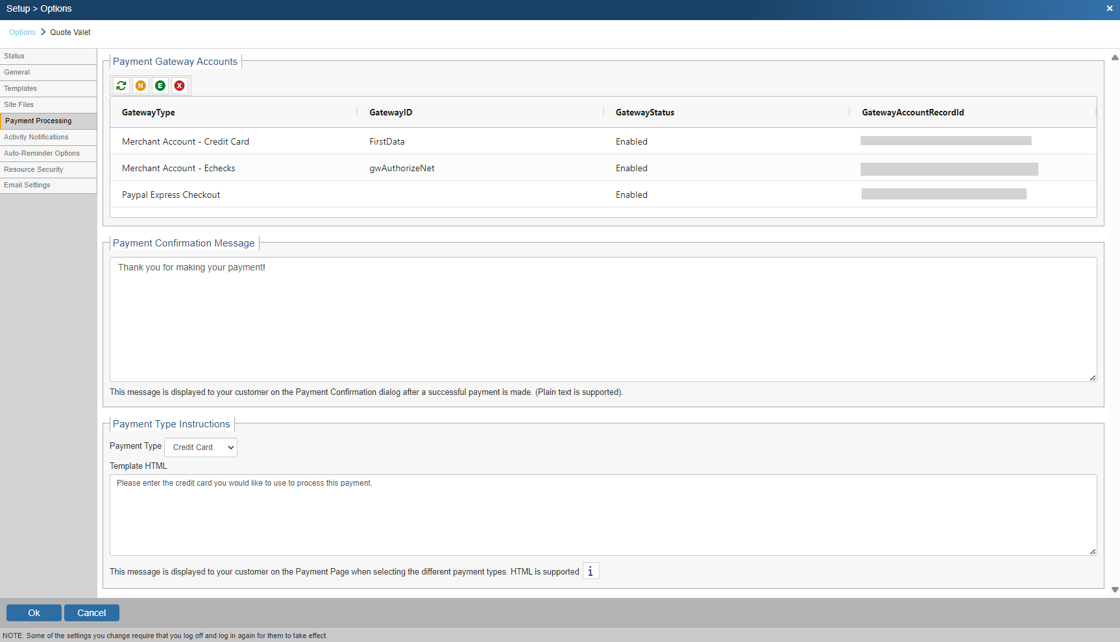Open the Status tab in sidebar
Screen dimensions: 1120x642
[48, 56]
